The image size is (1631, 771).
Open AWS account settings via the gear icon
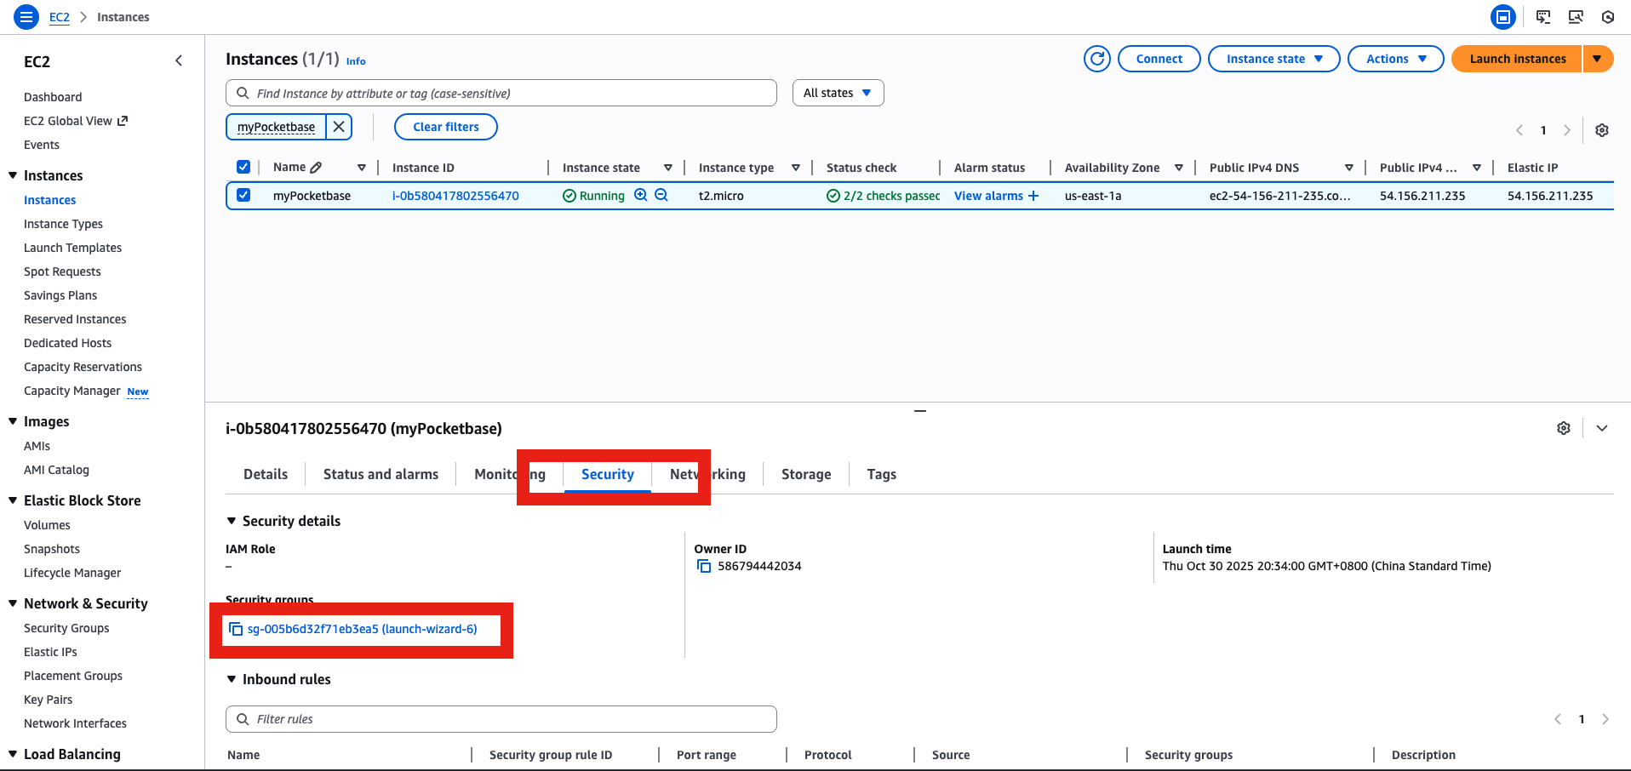1608,16
